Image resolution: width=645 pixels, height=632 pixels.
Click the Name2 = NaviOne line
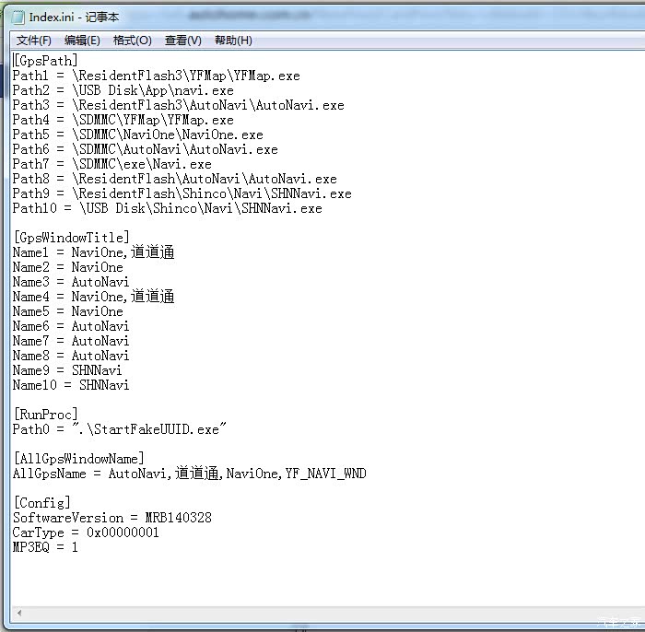68,267
